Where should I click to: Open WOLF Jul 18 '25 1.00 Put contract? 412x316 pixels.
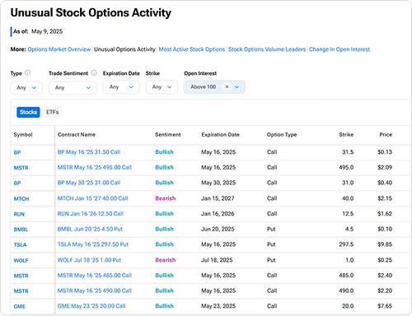coord(89,260)
